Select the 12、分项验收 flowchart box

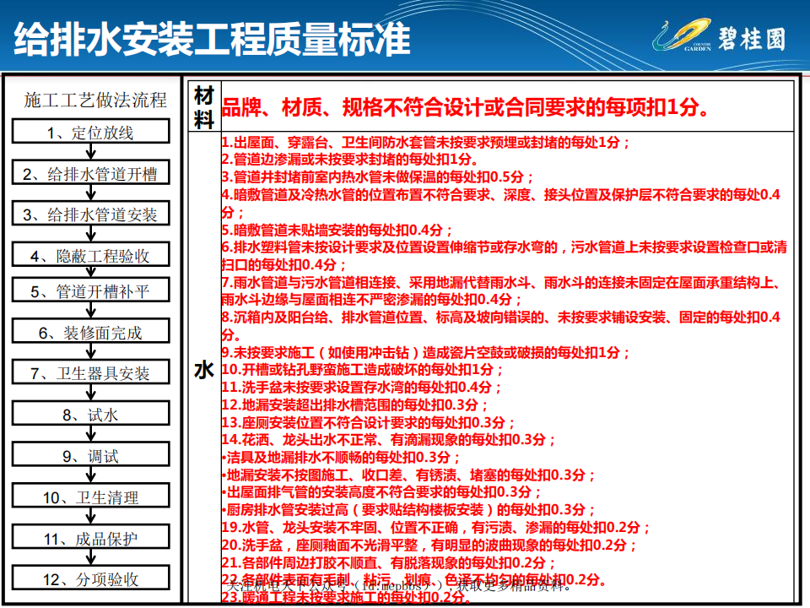(x=91, y=579)
